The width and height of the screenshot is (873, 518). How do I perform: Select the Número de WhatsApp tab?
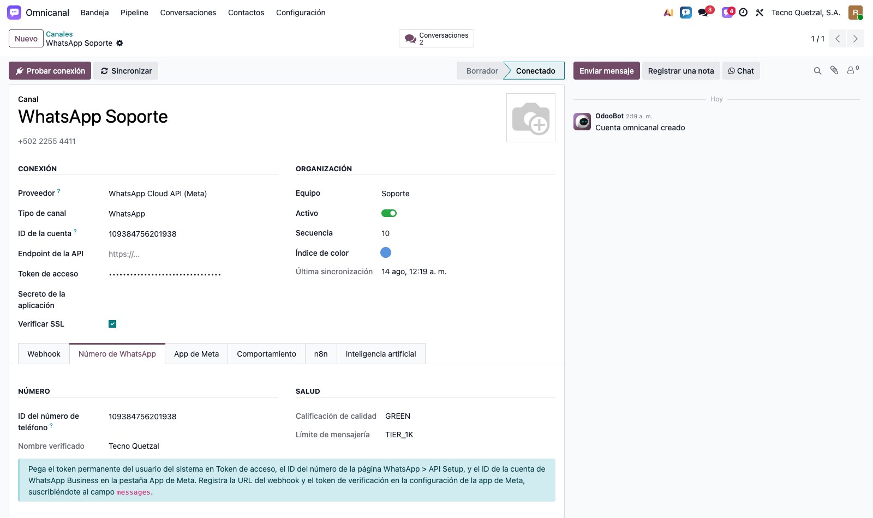click(x=117, y=354)
